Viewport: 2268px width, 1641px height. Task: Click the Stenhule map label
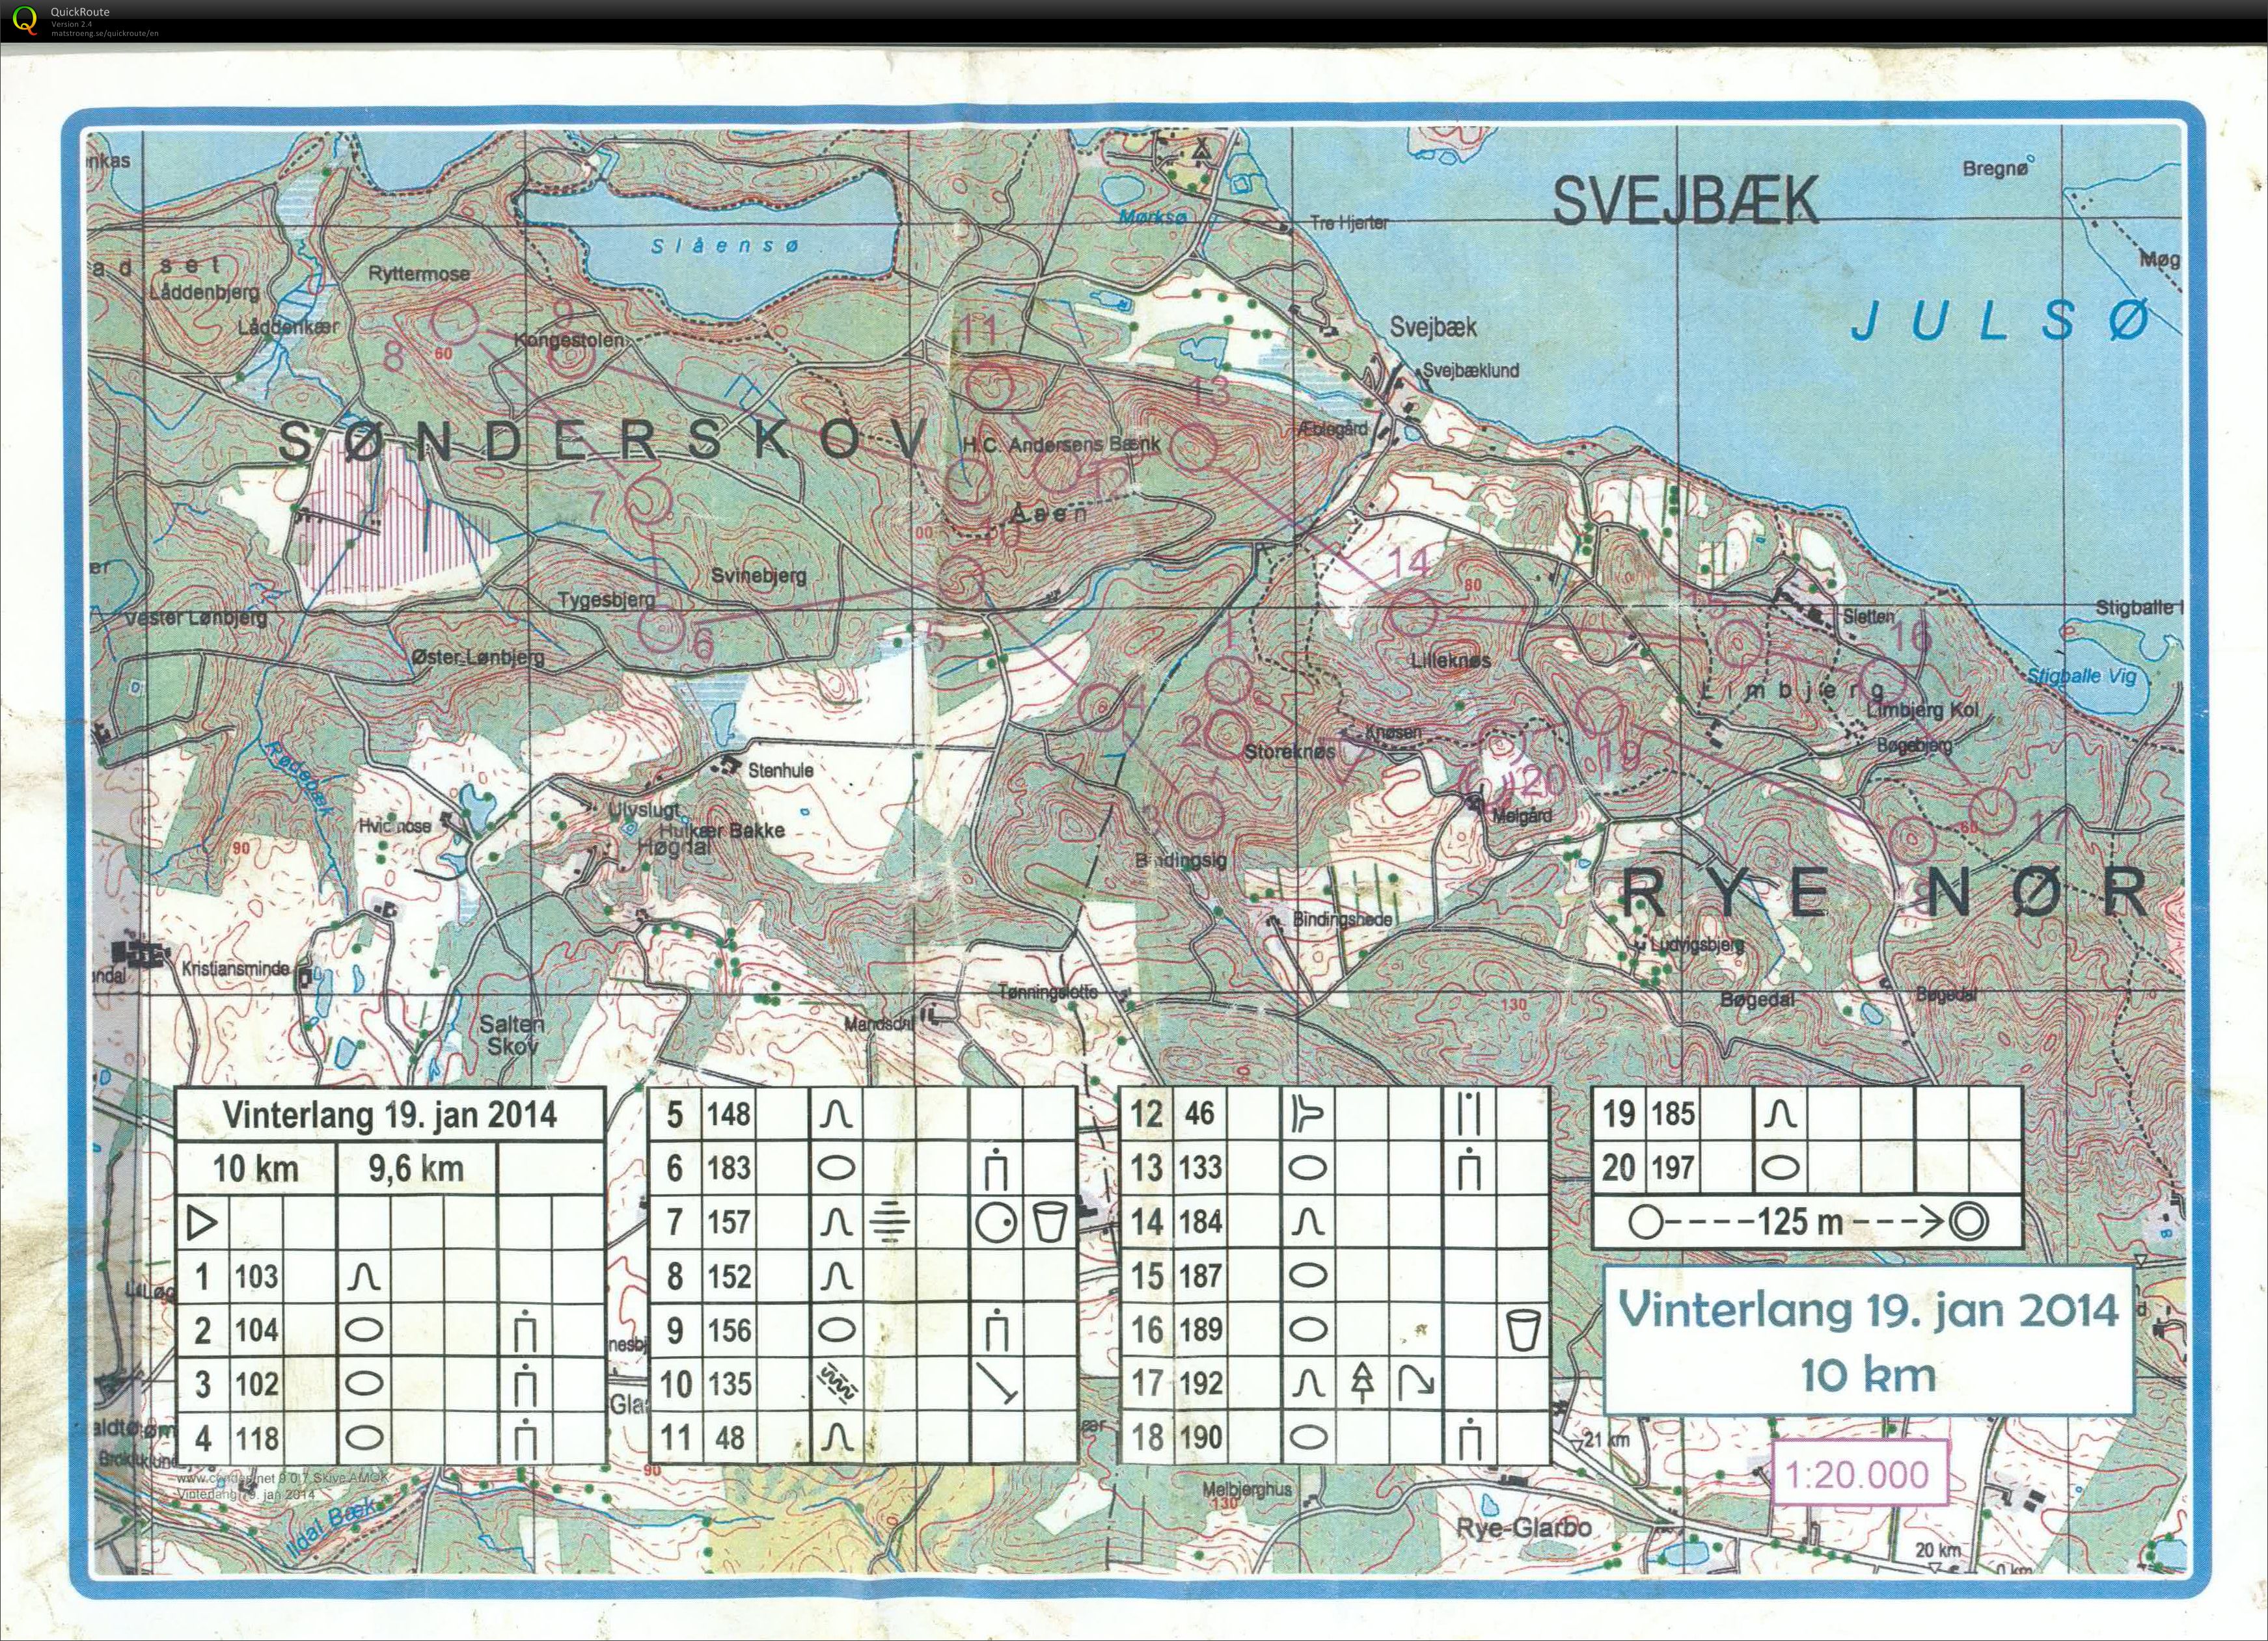click(780, 771)
